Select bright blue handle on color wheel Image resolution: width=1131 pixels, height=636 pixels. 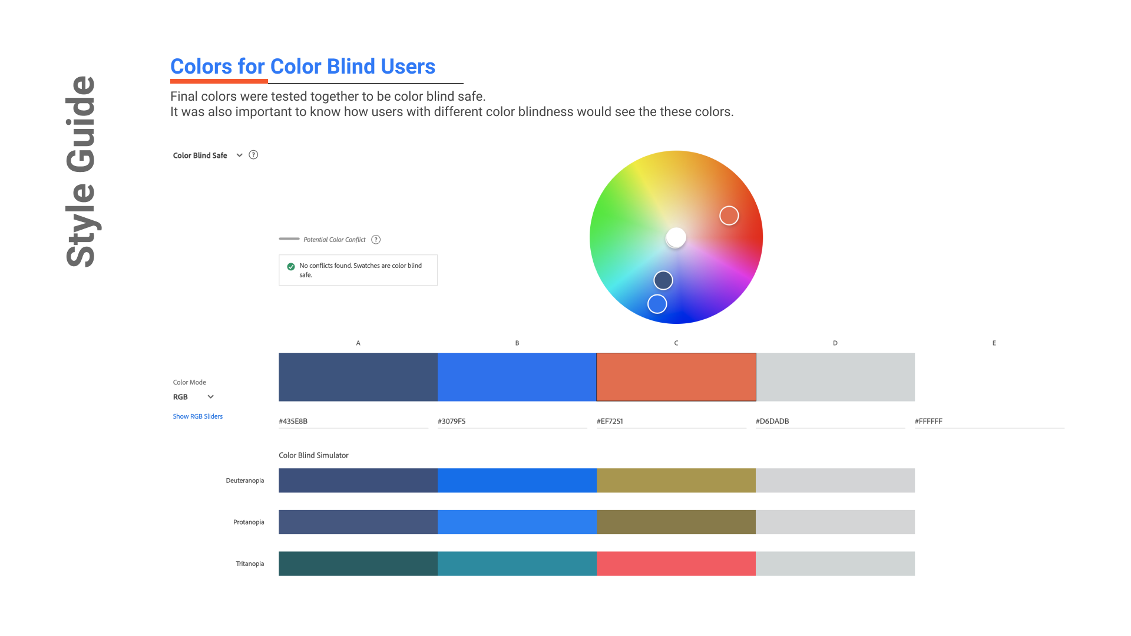(x=657, y=304)
